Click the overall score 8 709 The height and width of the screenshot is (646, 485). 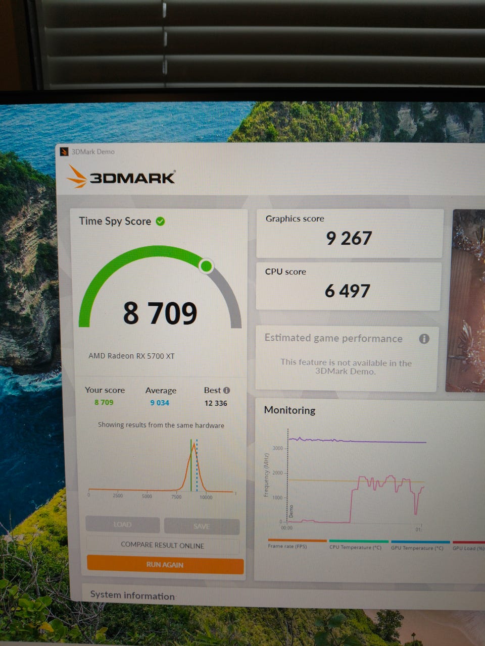[x=160, y=313]
